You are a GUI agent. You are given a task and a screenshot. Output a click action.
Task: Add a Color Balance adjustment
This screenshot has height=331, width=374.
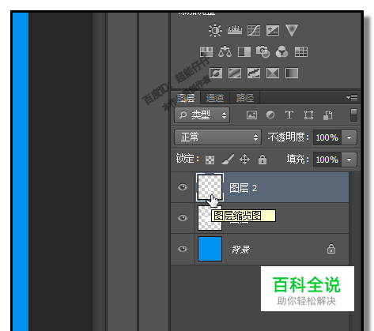coord(225,51)
